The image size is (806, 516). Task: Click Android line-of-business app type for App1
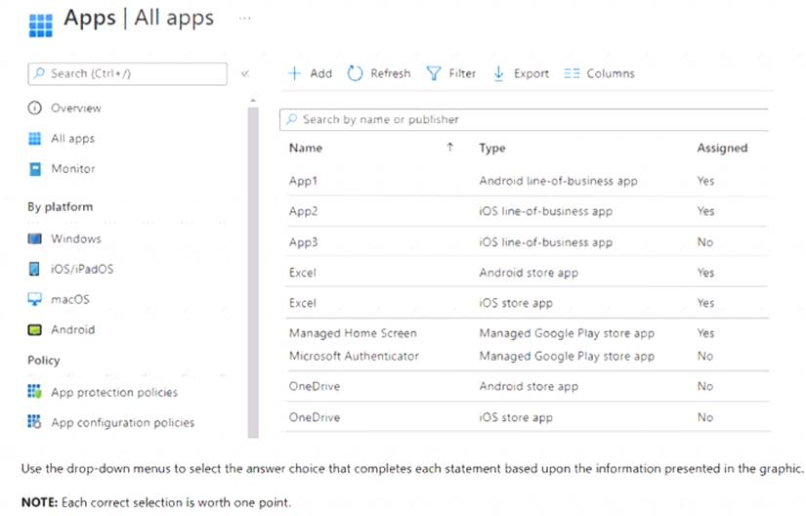coord(558,181)
